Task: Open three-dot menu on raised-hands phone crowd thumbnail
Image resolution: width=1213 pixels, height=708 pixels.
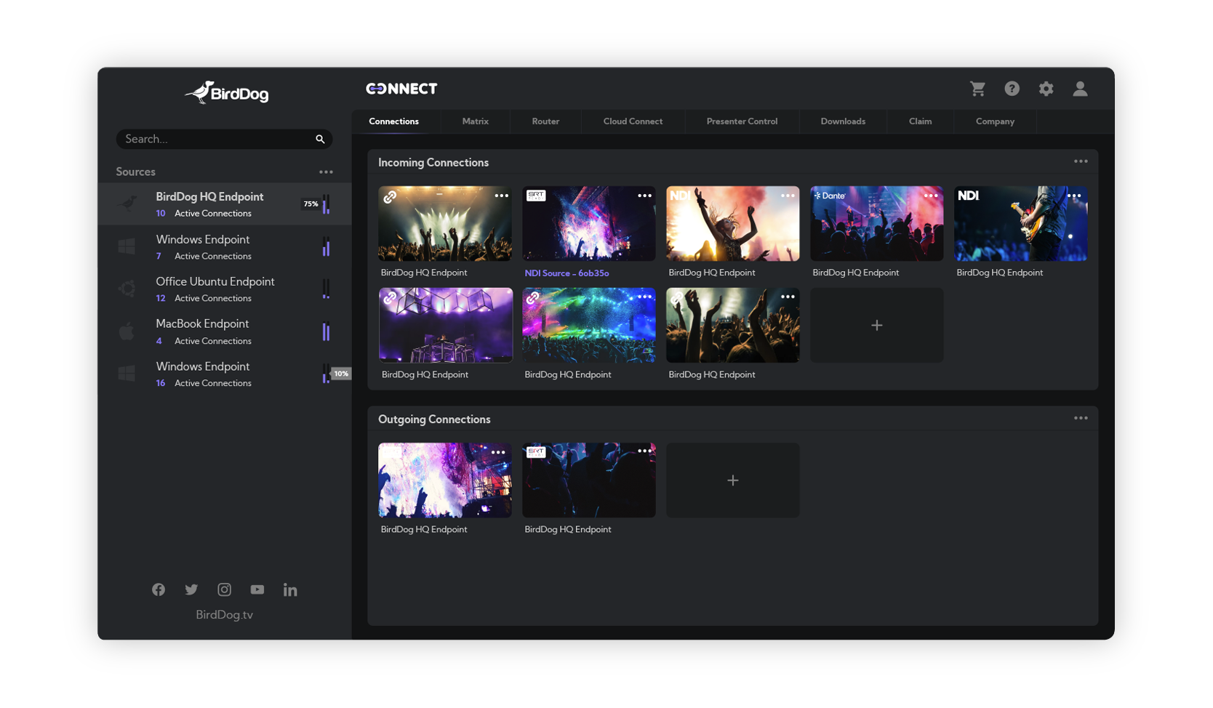Action: pyautogui.click(x=788, y=297)
